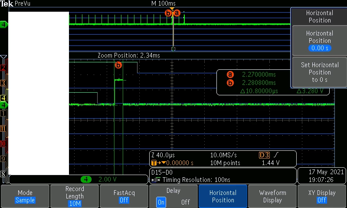
Task: Click the 2.270000ms cursor a time
Action: pos(259,75)
